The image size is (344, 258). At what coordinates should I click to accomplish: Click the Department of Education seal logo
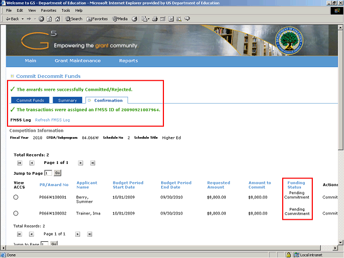click(x=289, y=40)
